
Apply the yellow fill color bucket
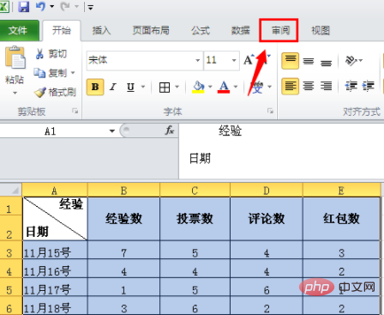(199, 87)
